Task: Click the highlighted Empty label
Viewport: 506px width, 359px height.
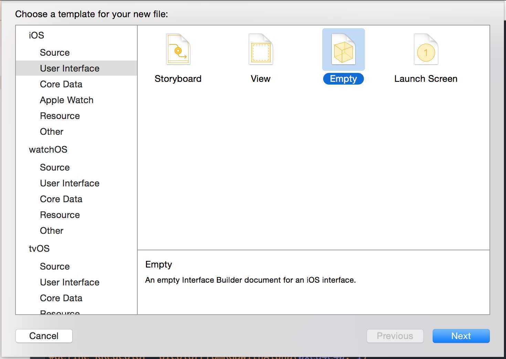Action: point(343,79)
